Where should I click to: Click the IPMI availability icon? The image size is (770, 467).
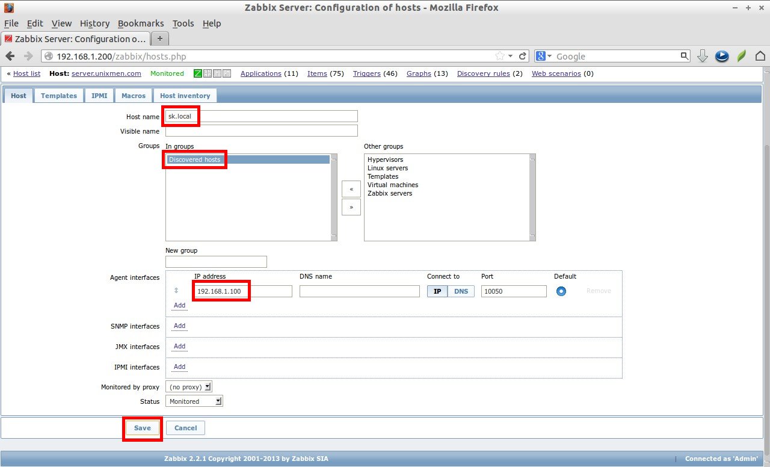[x=227, y=73]
